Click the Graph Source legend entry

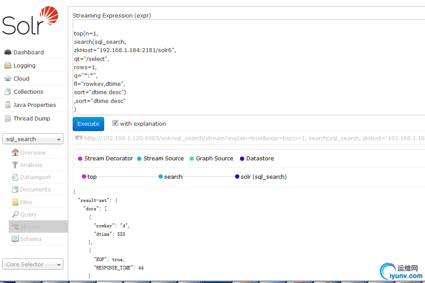point(211,158)
